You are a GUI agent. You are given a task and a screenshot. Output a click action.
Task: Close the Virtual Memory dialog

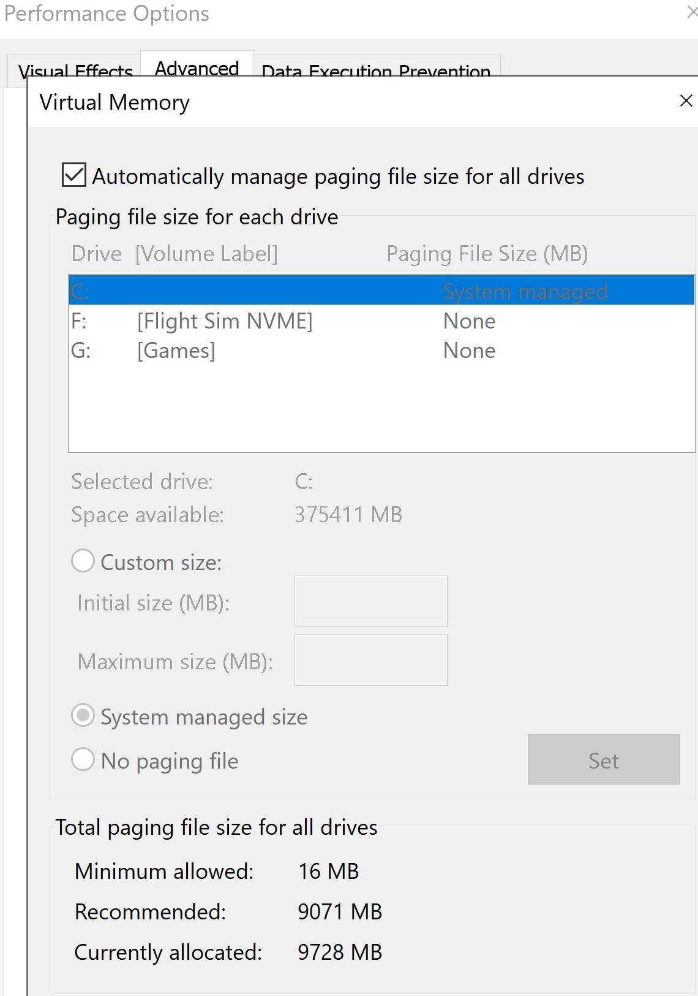click(x=686, y=101)
